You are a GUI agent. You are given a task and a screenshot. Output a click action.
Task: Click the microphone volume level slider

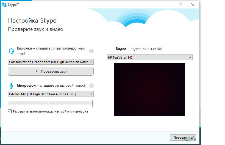51,103
